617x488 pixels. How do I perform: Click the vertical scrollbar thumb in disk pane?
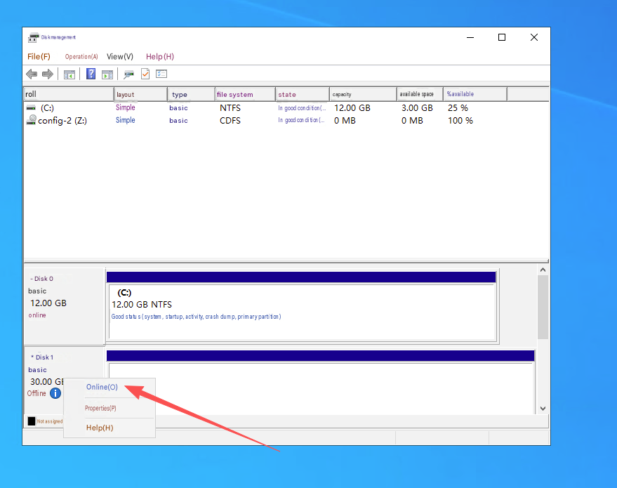point(543,307)
